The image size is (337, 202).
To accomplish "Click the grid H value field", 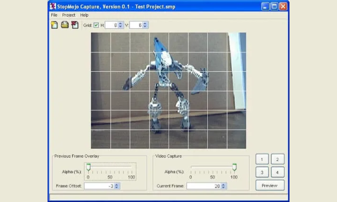I will (112, 25).
